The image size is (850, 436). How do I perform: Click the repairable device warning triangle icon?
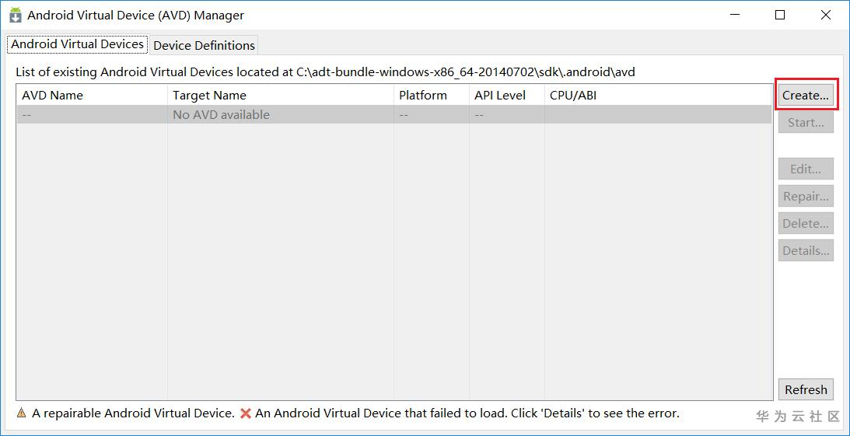click(21, 413)
